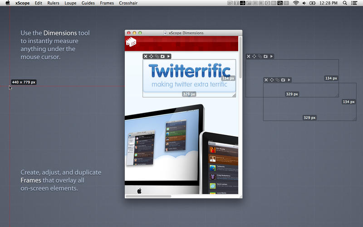
Task: Click the document icon in the window title
Action: click(165, 33)
